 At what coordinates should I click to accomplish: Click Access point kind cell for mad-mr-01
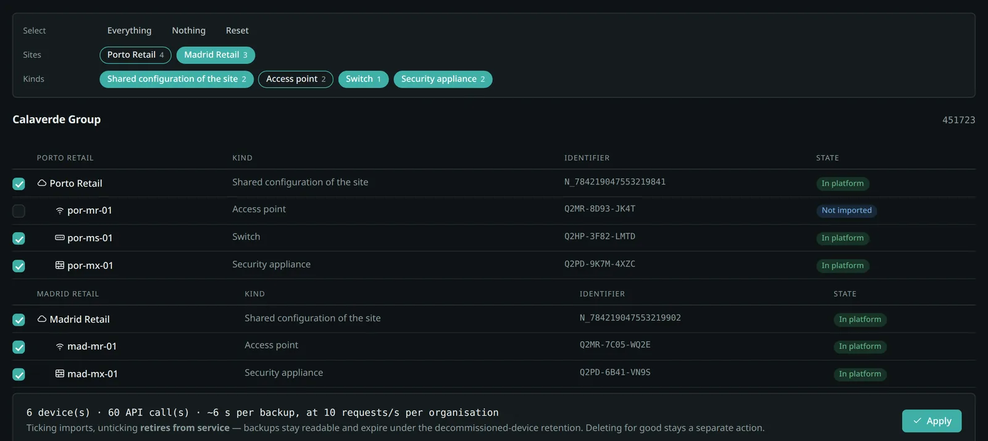[271, 345]
